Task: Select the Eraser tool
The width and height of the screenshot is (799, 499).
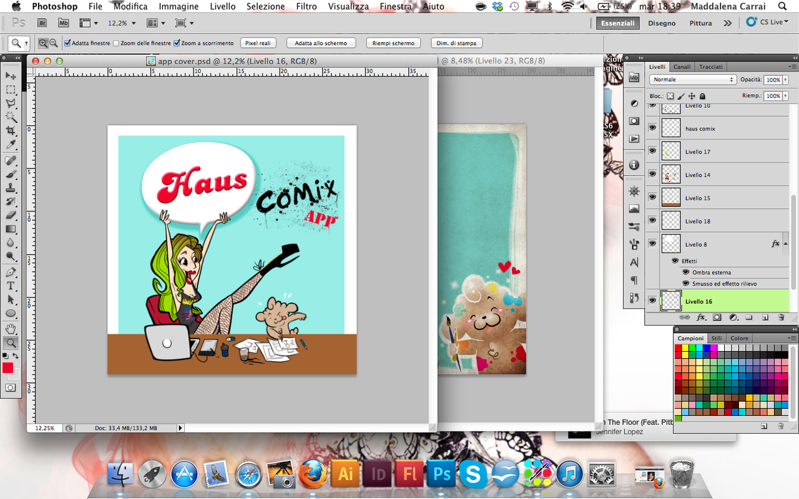Action: 11,215
